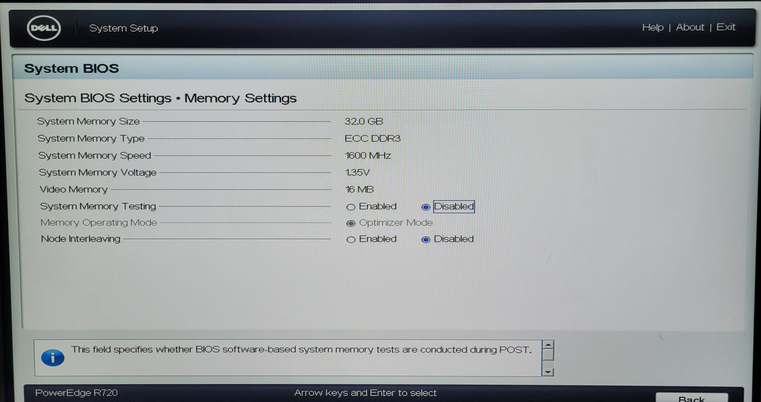This screenshot has height=402, width=761.
Task: Click the Back button
Action: pyautogui.click(x=692, y=397)
